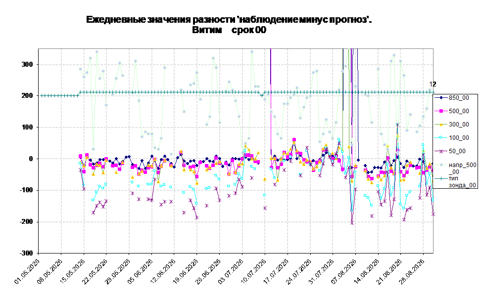Image resolution: width=483 pixels, height=296 pixels.
Task: Click the date label 19.06.2026
Action: [186, 271]
